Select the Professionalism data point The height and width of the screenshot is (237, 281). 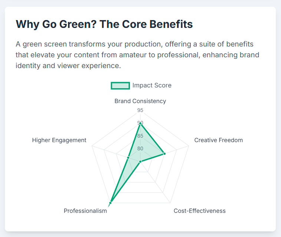(x=110, y=203)
